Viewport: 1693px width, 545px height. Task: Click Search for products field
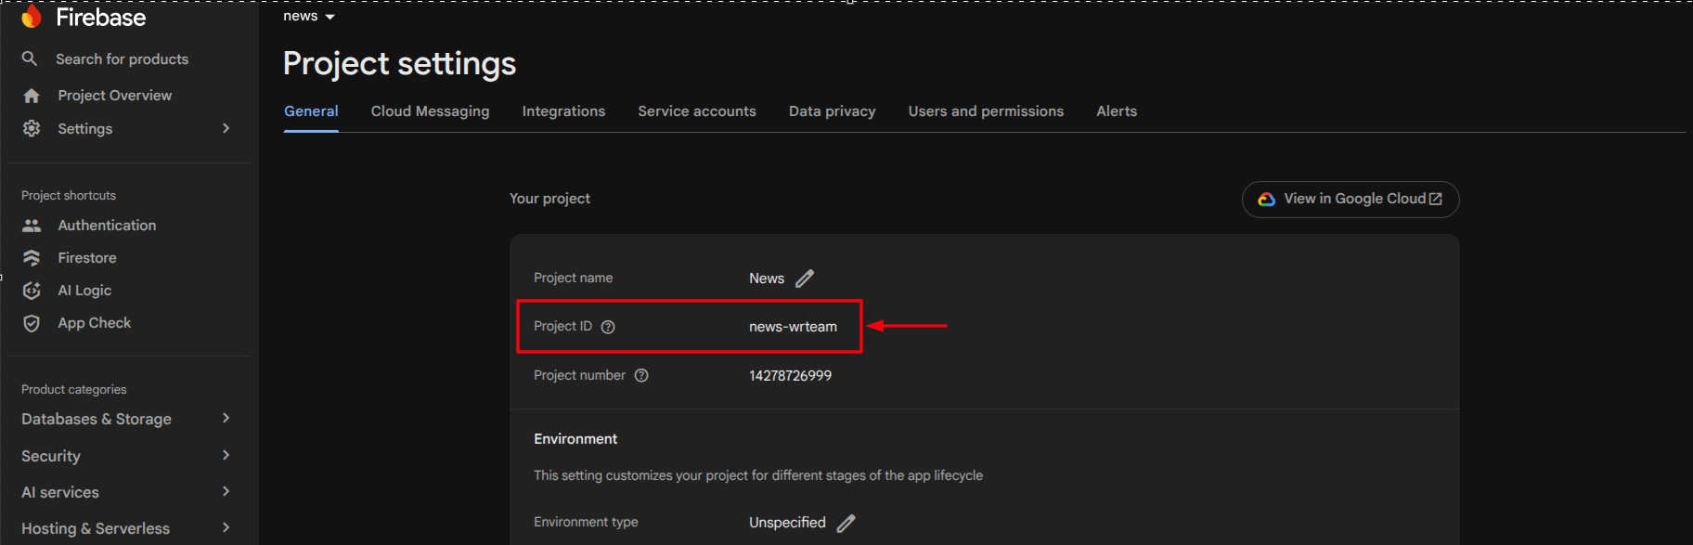click(122, 59)
